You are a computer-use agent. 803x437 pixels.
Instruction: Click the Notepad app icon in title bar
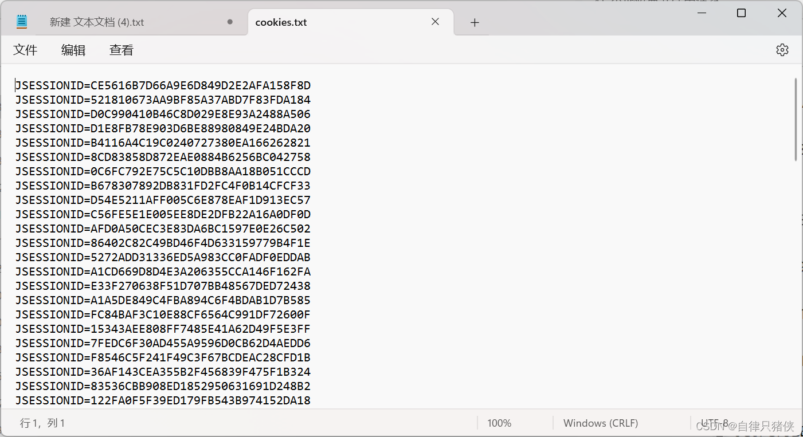[x=22, y=22]
